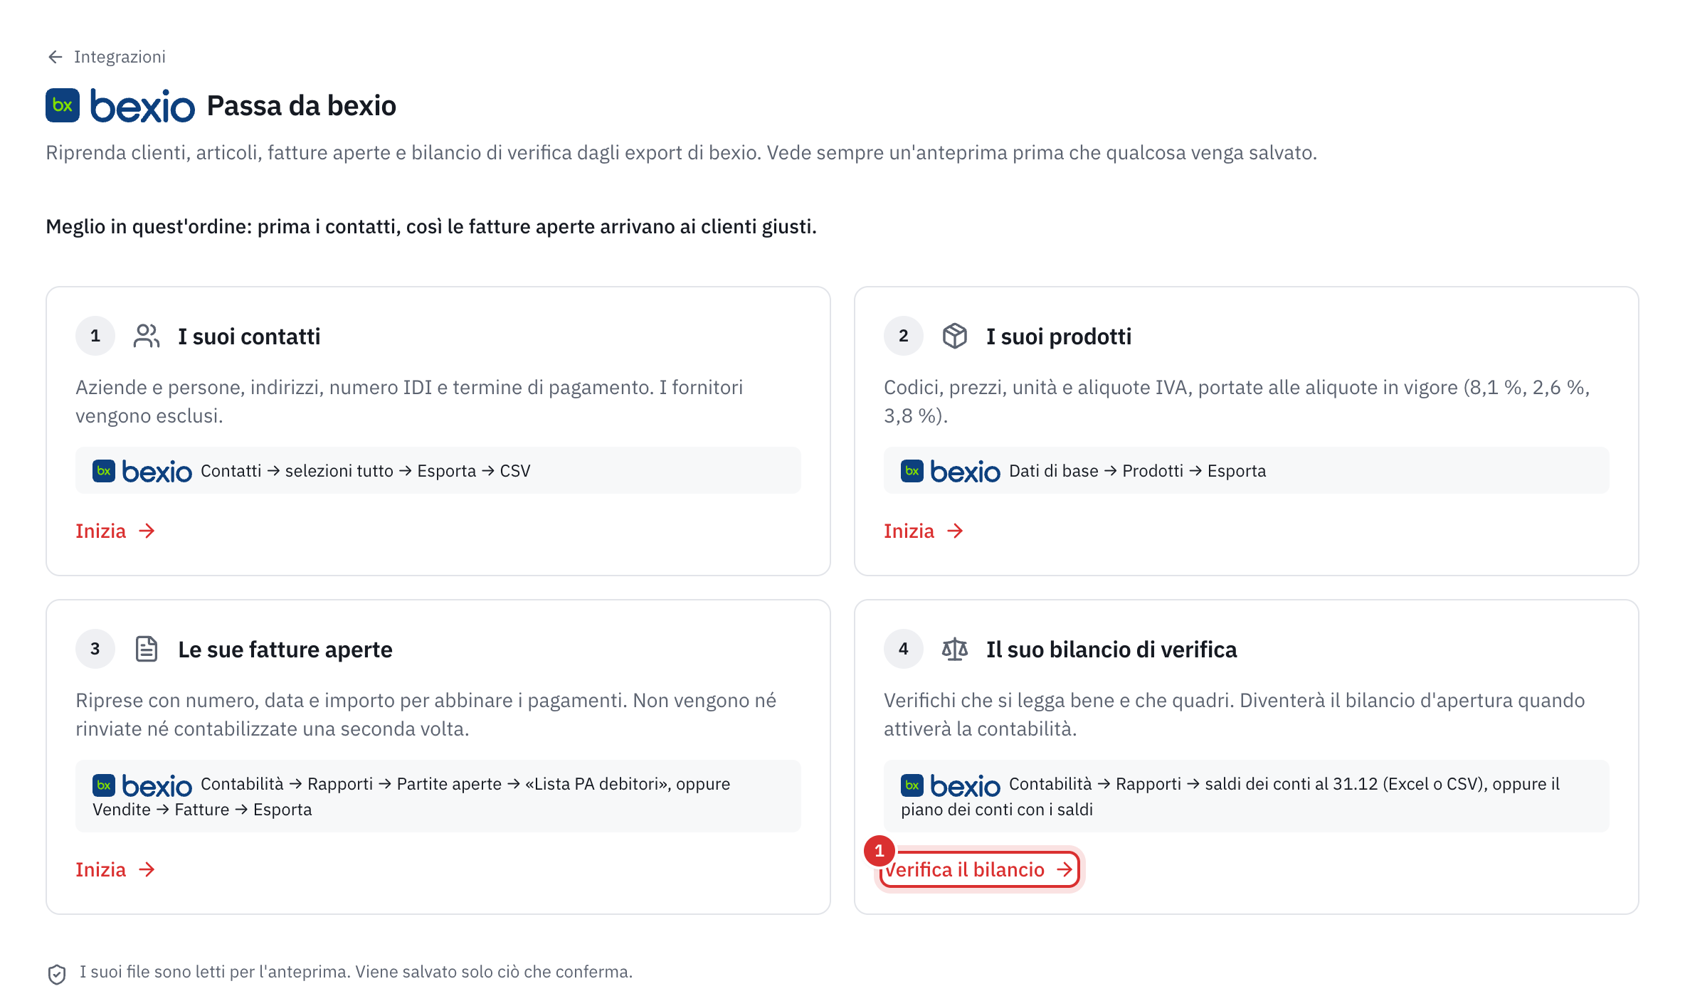Image resolution: width=1685 pixels, height=996 pixels.
Task: Click the shield icon in the footer note
Action: click(x=57, y=974)
